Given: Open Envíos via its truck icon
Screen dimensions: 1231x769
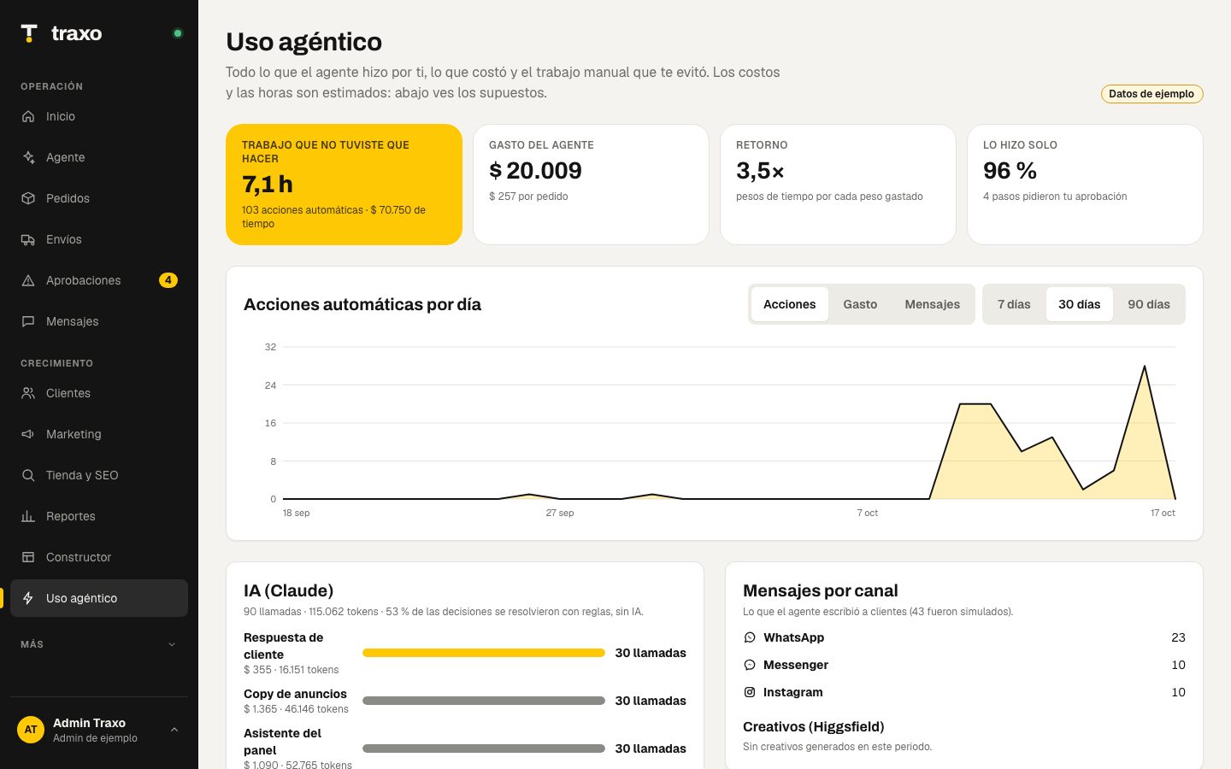Looking at the screenshot, I should tap(28, 239).
